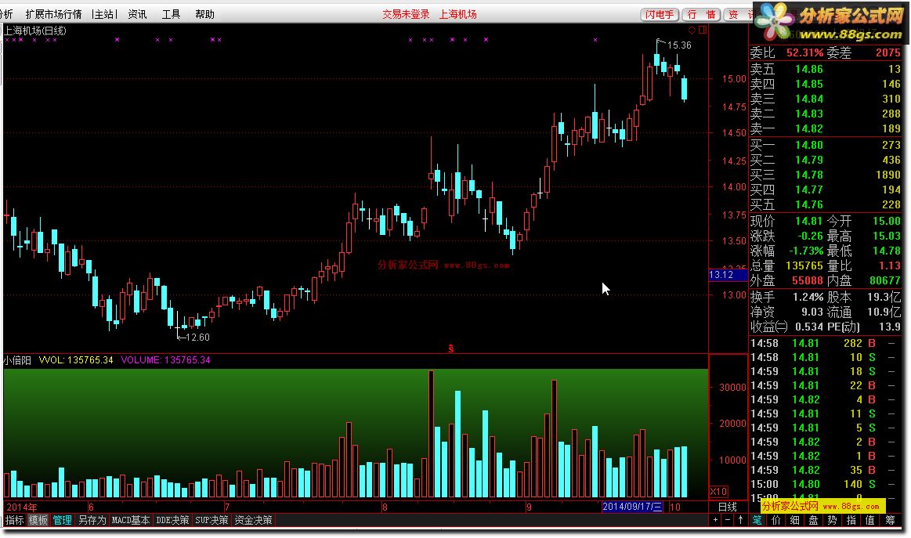Select the 卖一 14.82 row
The height and width of the screenshot is (538, 911).
click(825, 128)
